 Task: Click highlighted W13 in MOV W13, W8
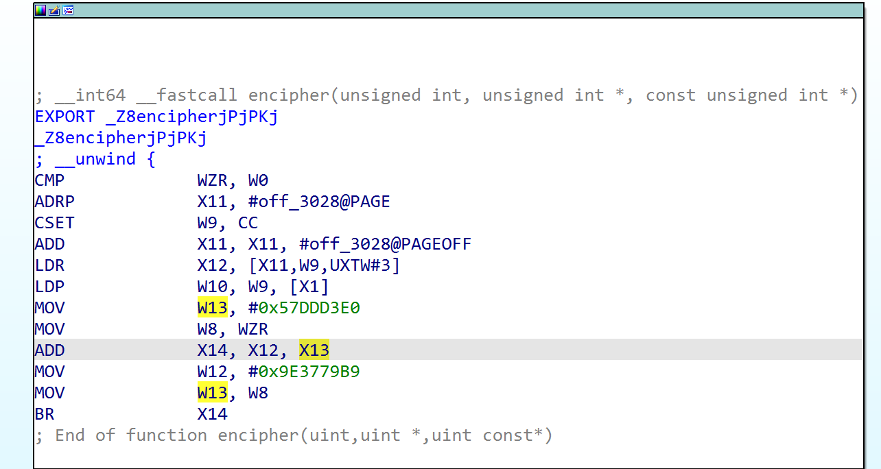click(212, 393)
